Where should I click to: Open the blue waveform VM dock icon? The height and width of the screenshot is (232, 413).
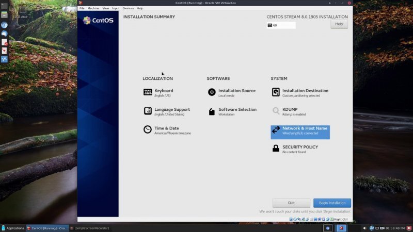tap(4, 59)
